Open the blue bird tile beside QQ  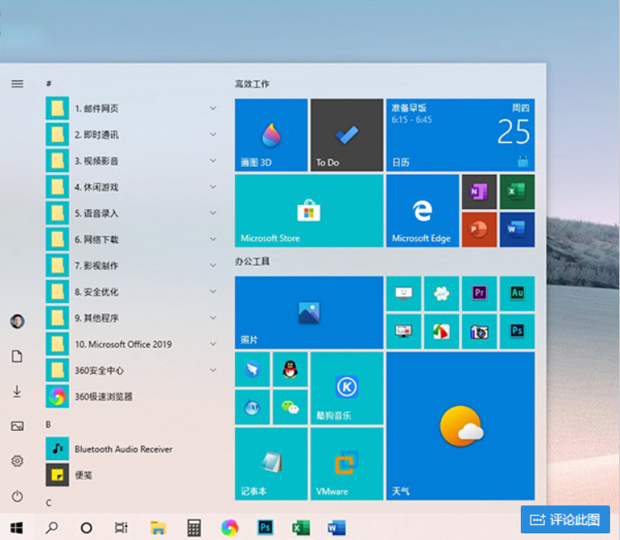point(252,369)
